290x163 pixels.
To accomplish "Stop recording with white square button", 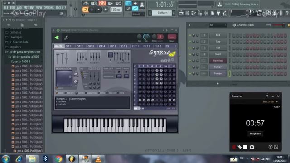I will (x=245, y=147).
